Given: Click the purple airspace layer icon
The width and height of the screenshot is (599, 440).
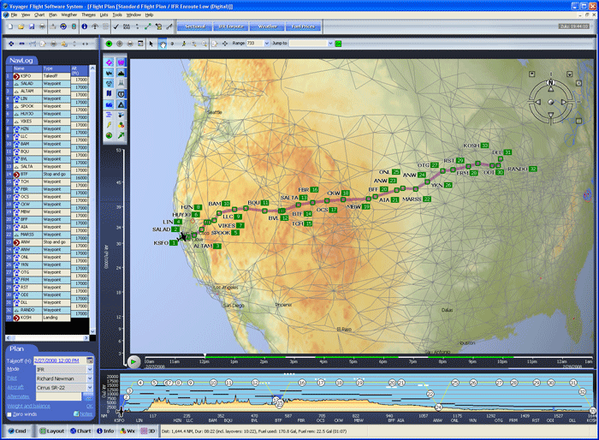Looking at the screenshot, I should coord(122,62).
